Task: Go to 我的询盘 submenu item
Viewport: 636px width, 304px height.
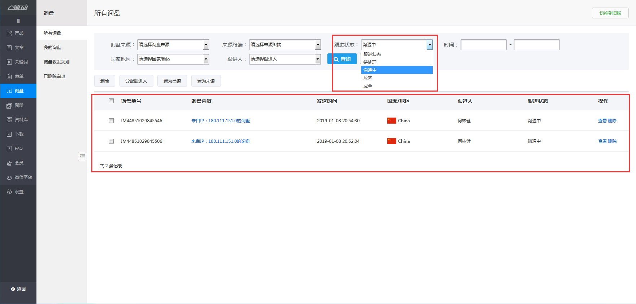Action: tap(52, 48)
